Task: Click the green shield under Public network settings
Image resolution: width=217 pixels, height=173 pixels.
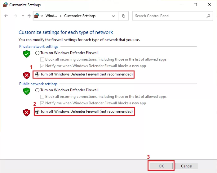Action: tap(27, 91)
